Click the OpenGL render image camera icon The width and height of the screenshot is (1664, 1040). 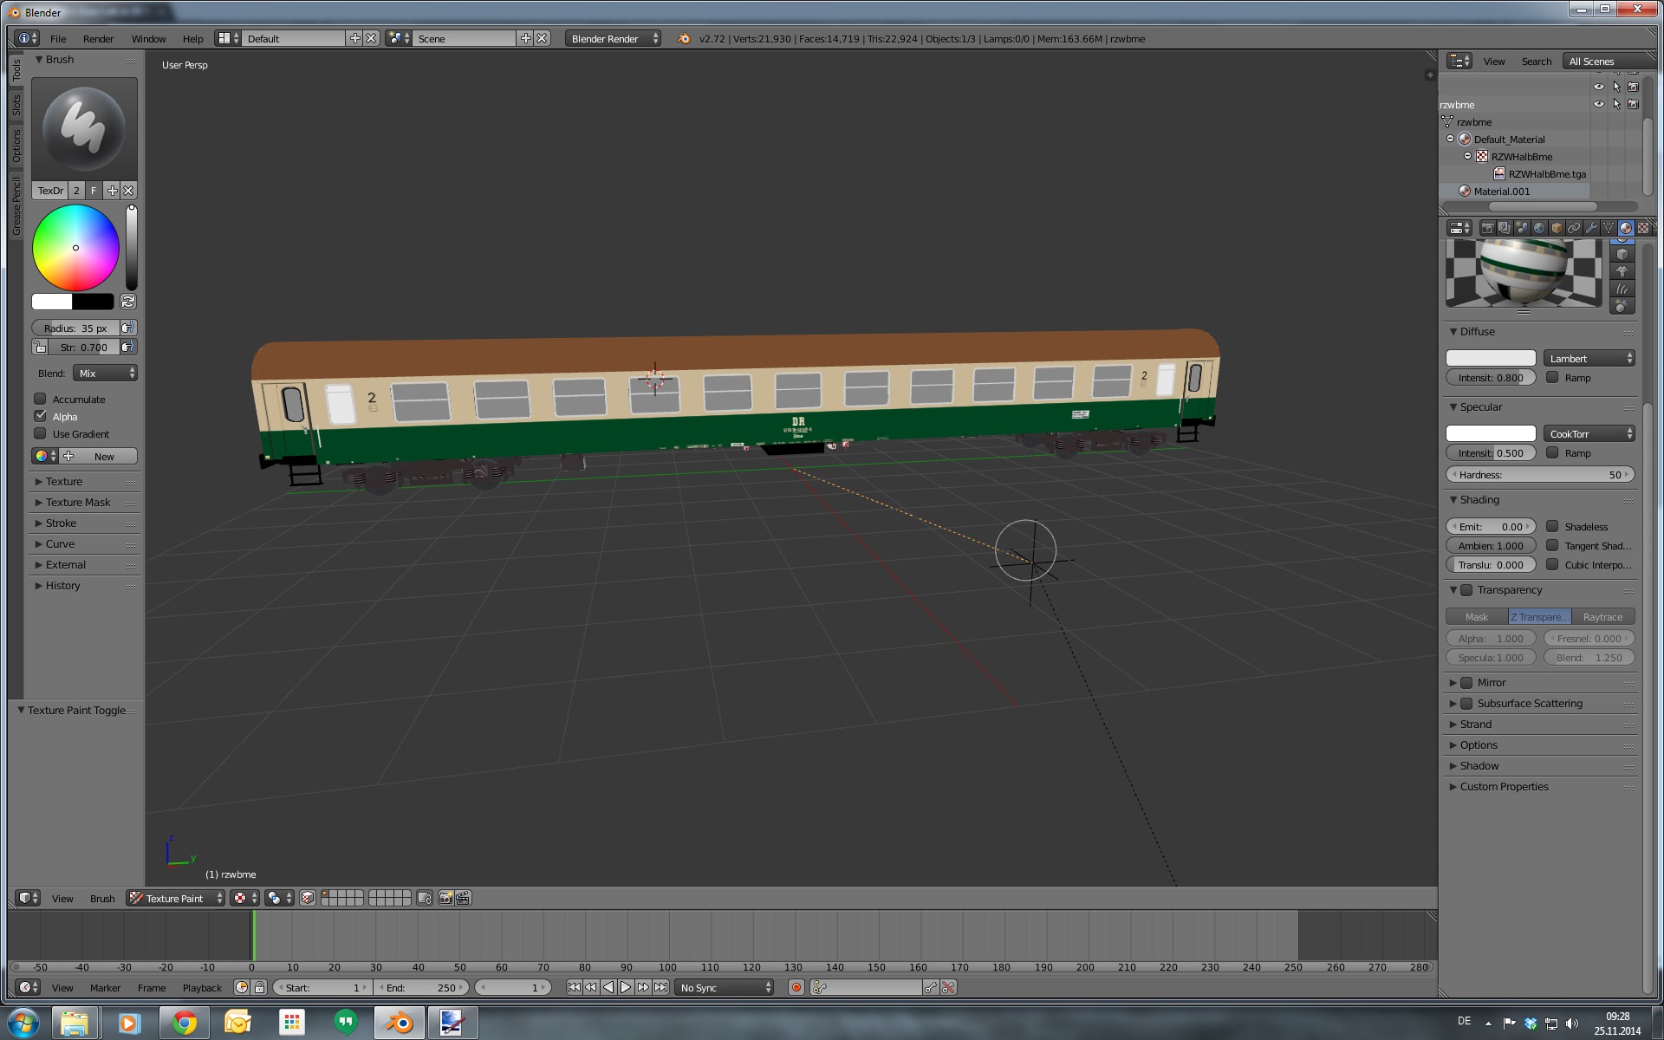pos(445,898)
